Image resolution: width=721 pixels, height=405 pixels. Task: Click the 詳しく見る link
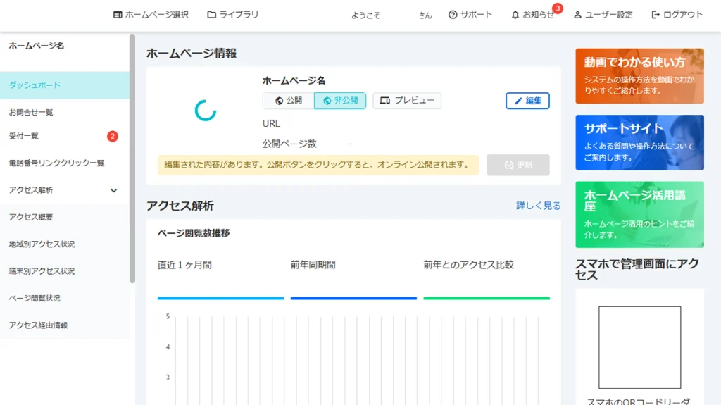click(538, 206)
